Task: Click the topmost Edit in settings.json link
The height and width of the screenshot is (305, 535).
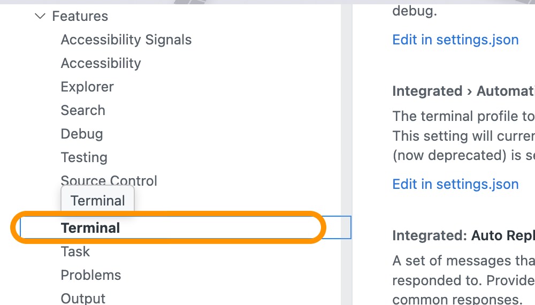Action: click(x=455, y=40)
